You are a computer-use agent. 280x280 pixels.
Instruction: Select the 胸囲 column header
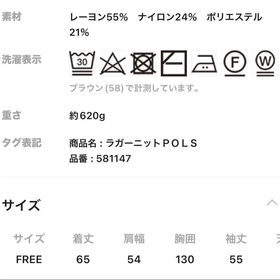(x=185, y=239)
